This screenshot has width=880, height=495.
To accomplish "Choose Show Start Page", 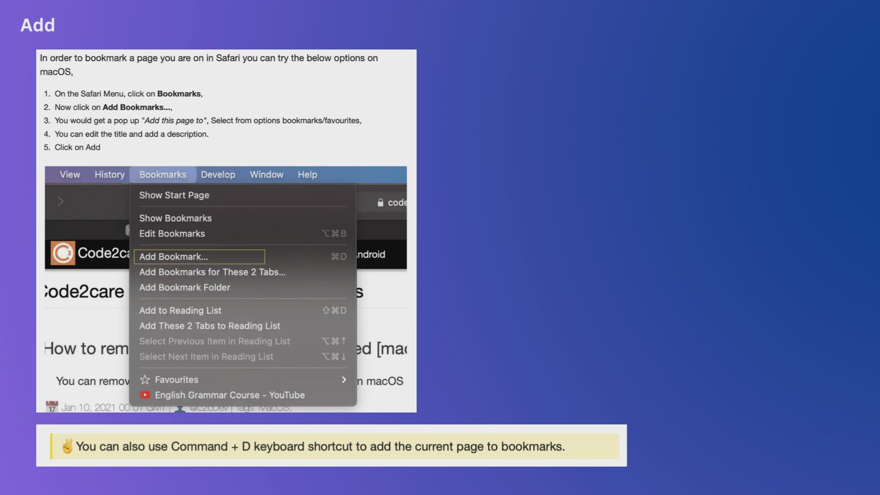I will pos(174,195).
